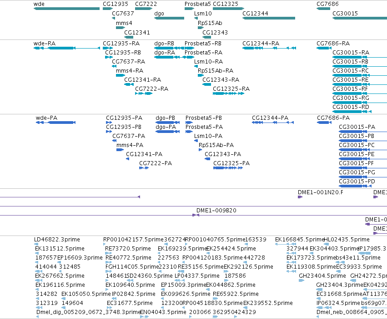Image resolution: width=387 pixels, height=319 pixels.
Task: Click the EN04043.5prime EST label
Action: pyautogui.click(x=163, y=312)
